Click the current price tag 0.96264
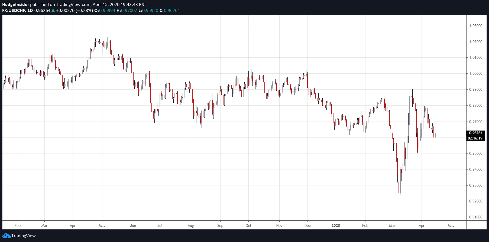Image resolution: width=489 pixels, height=242 pixels. [475, 133]
